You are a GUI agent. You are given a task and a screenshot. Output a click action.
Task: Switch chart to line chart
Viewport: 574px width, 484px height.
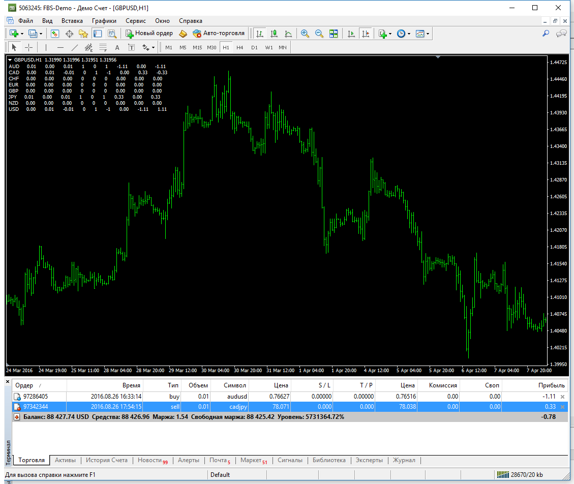tap(288, 34)
